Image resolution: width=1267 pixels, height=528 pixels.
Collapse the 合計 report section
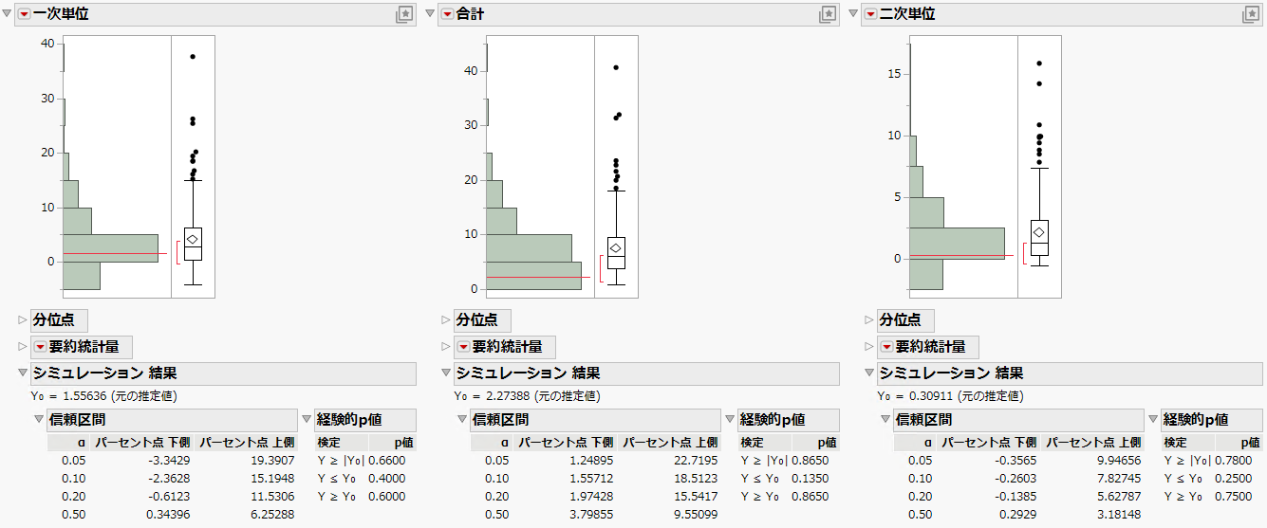(431, 14)
